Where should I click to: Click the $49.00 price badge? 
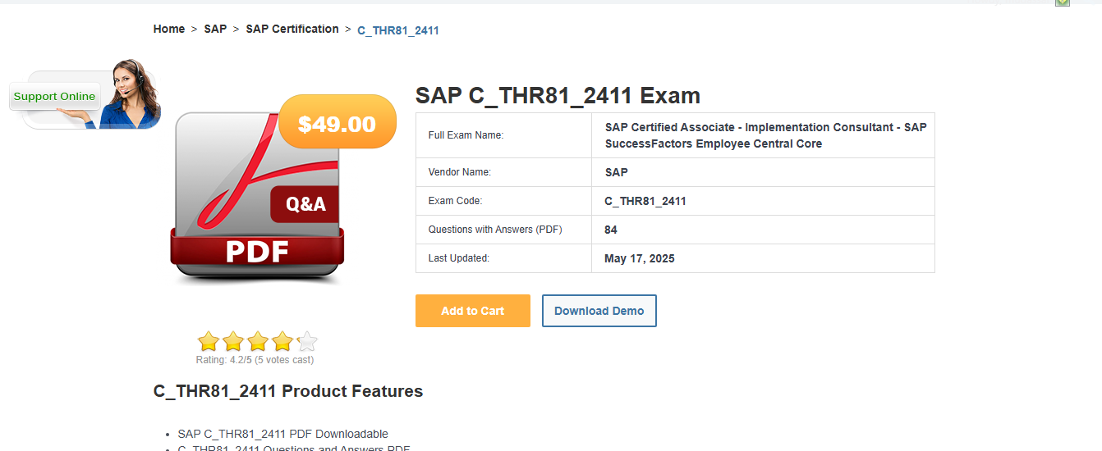click(x=337, y=125)
